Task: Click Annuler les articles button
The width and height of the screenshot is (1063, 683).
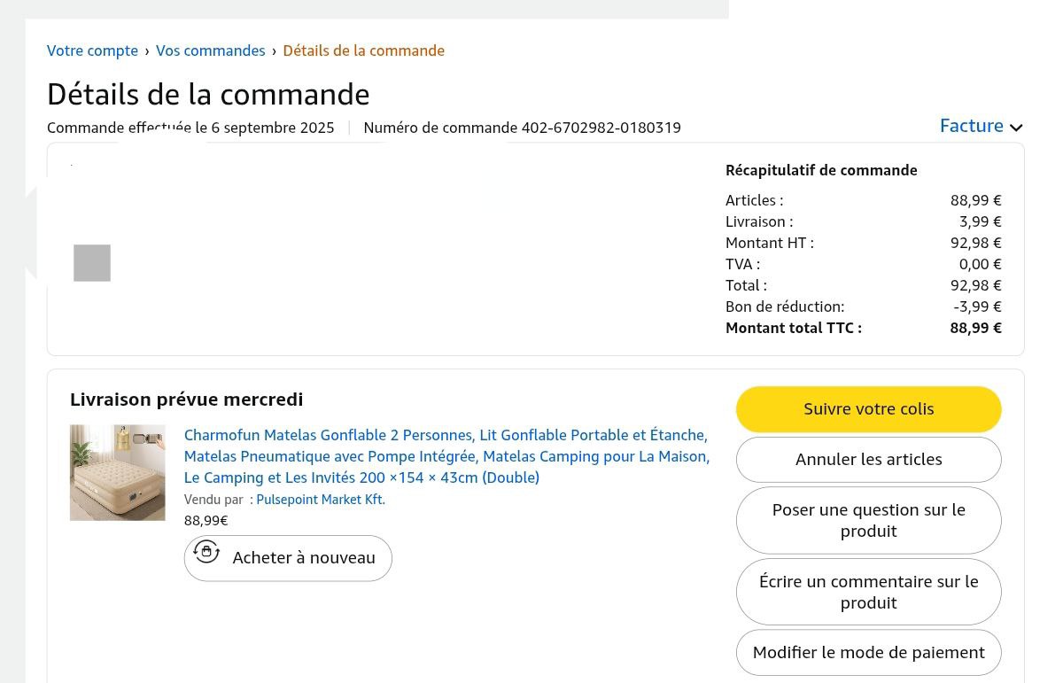Action: click(x=868, y=459)
